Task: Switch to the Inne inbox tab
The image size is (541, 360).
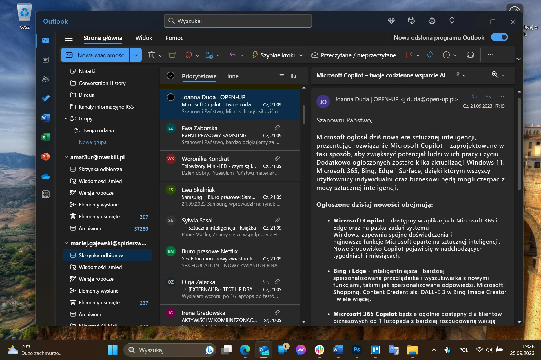Action: [233, 76]
